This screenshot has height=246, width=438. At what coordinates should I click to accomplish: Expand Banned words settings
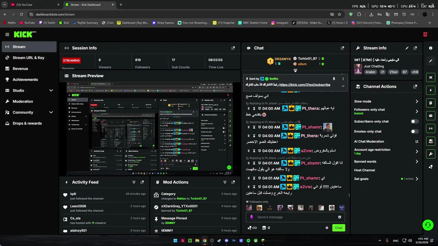tap(416, 162)
